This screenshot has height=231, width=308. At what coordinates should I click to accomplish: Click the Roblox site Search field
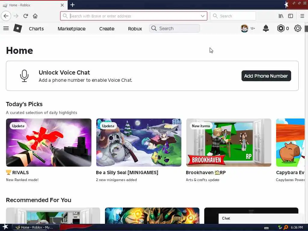pyautogui.click(x=175, y=29)
